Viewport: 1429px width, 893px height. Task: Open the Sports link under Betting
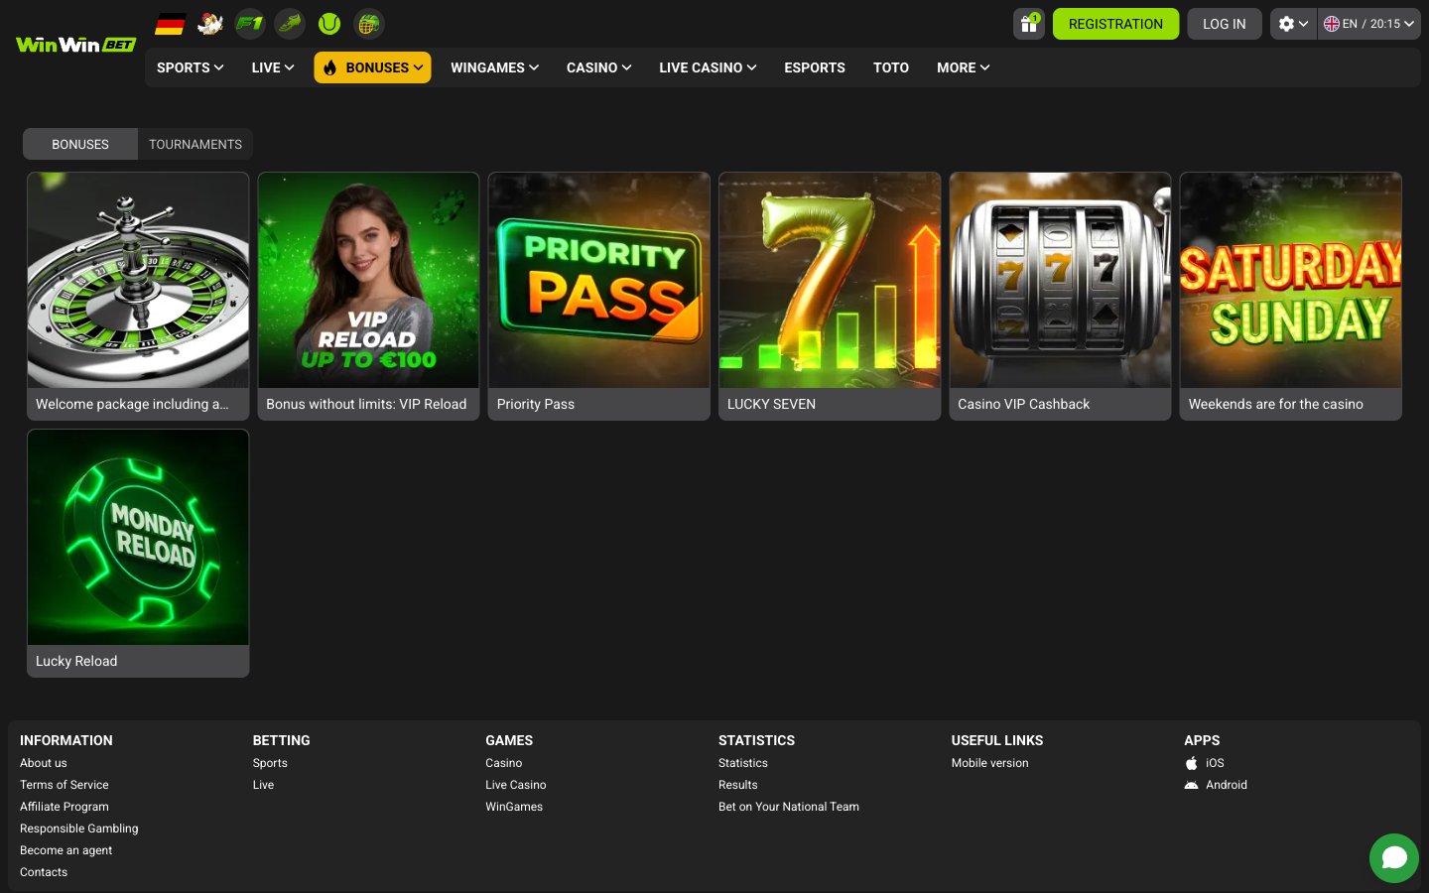click(270, 763)
